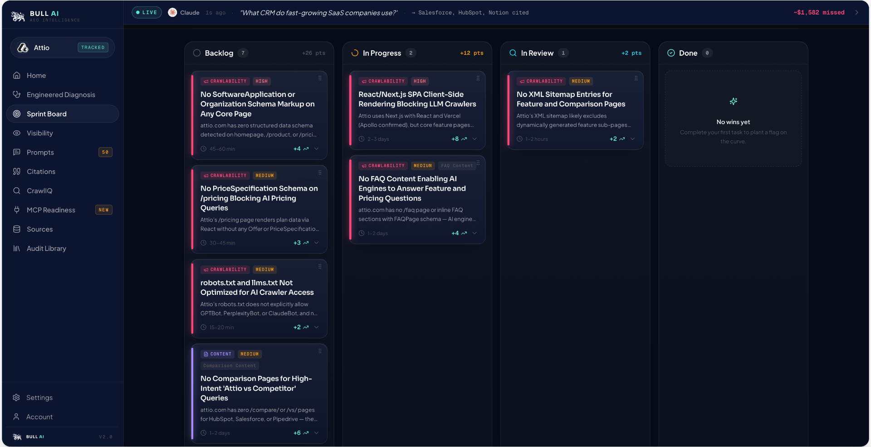Open Audit Library section

click(x=63, y=248)
